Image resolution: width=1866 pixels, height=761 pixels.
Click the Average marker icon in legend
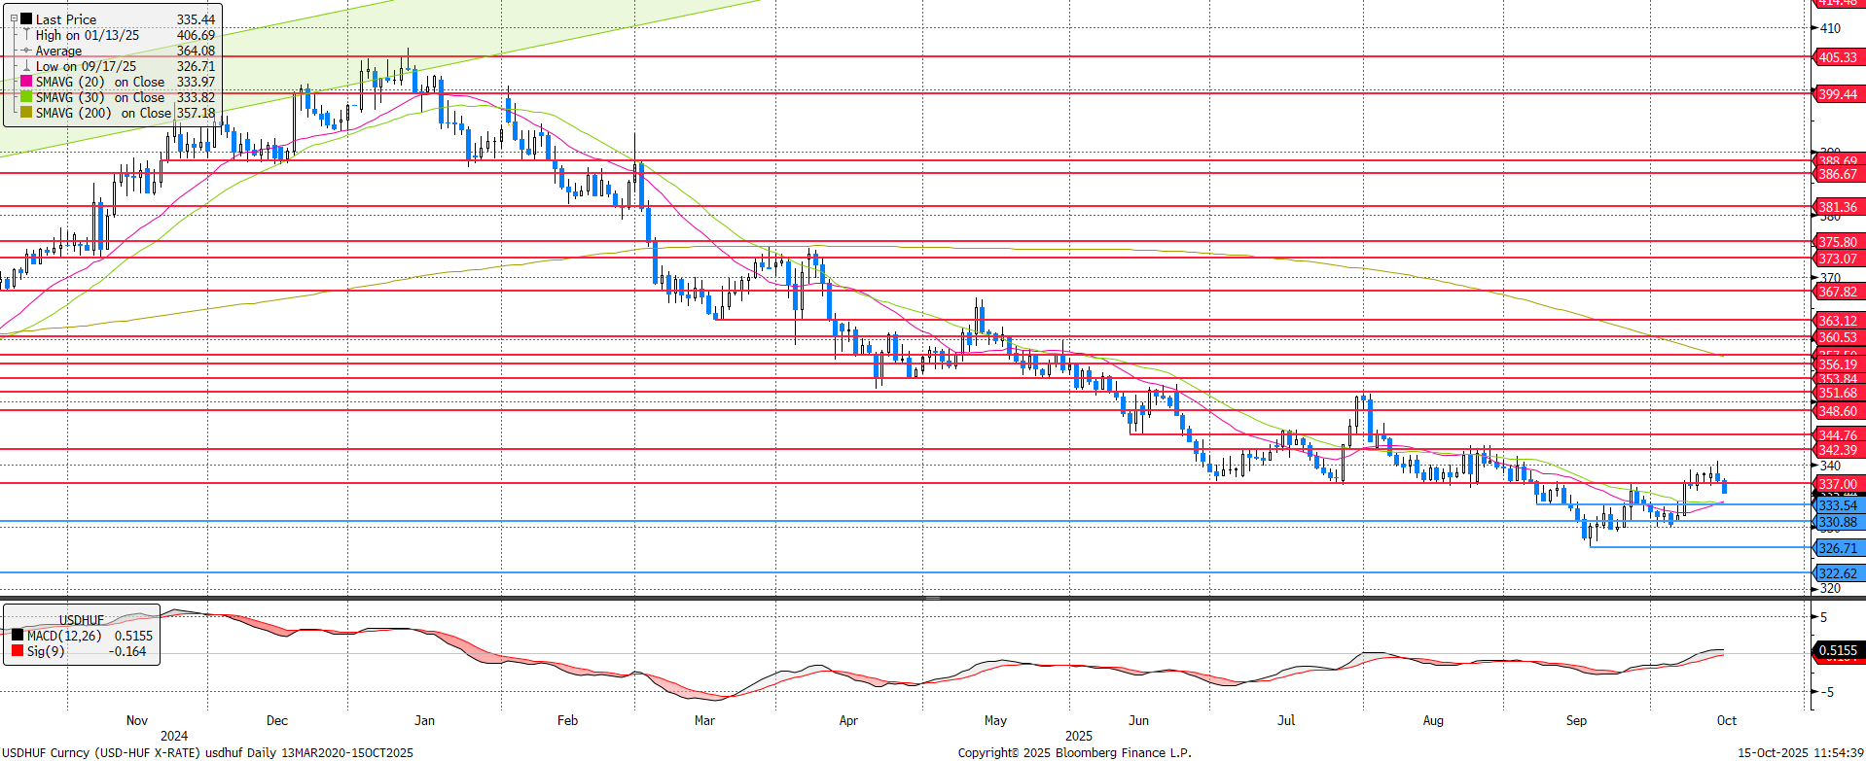click(x=26, y=51)
